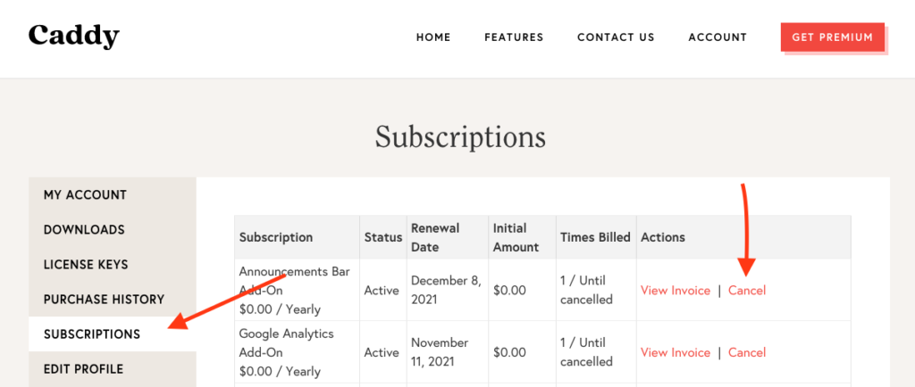Open Contact Us page

point(616,37)
